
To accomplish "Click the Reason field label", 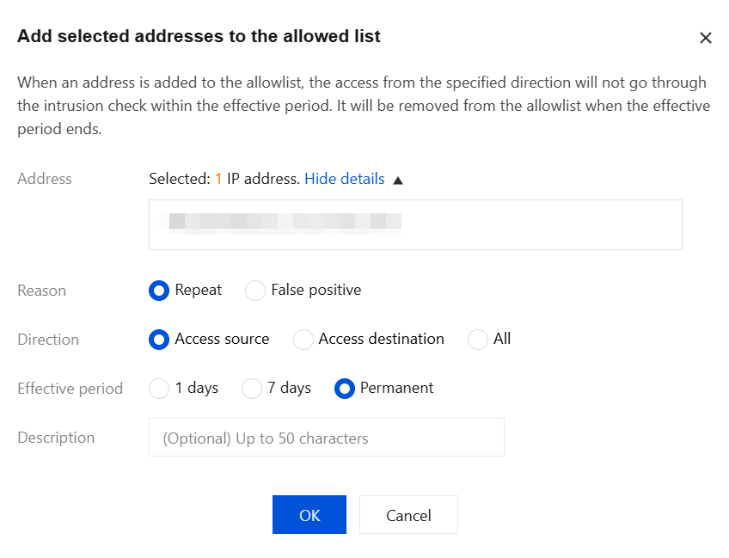I will click(x=41, y=291).
